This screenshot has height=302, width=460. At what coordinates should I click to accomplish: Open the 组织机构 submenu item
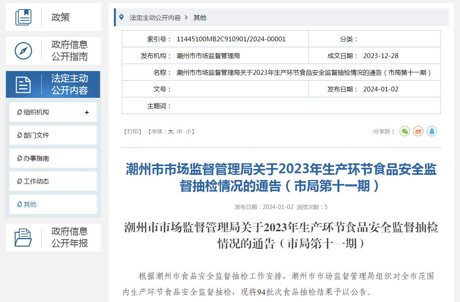pyautogui.click(x=53, y=112)
